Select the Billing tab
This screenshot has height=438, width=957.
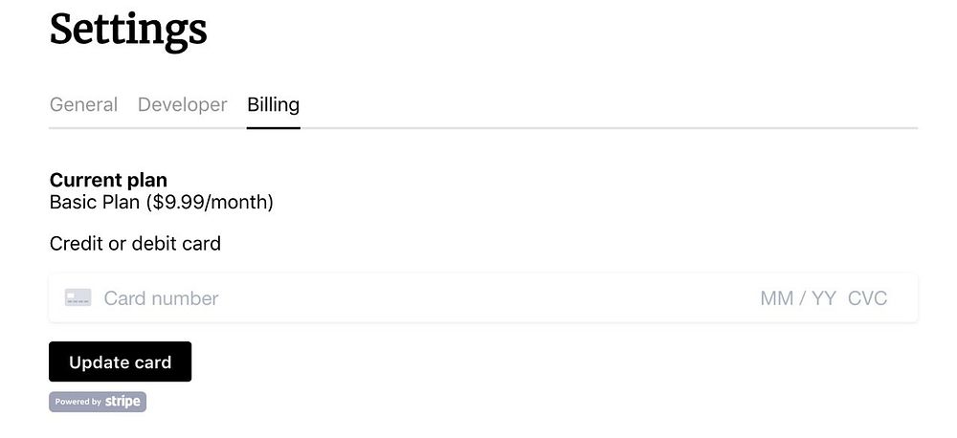coord(273,104)
